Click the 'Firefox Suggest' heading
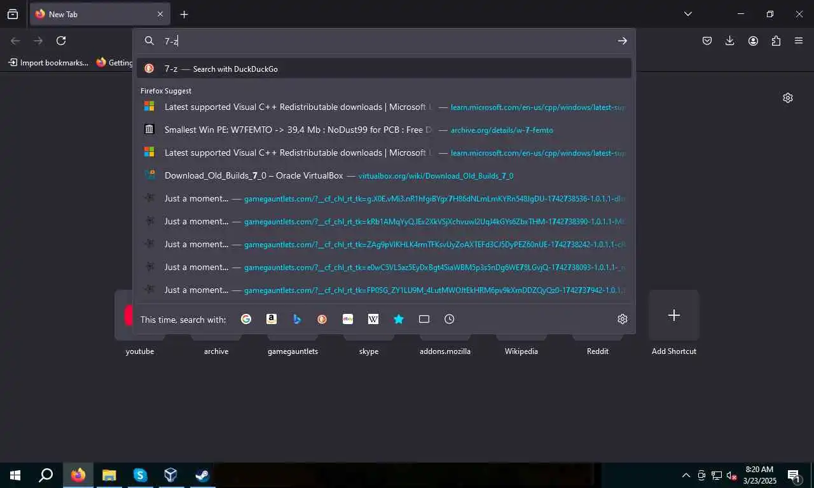The width and height of the screenshot is (814, 488). 166,91
